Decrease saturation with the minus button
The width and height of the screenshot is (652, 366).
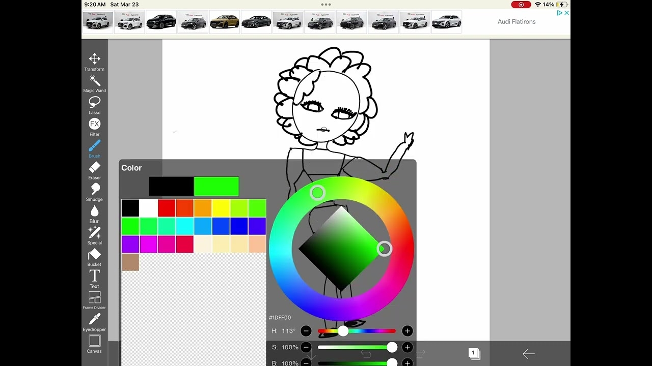point(306,347)
